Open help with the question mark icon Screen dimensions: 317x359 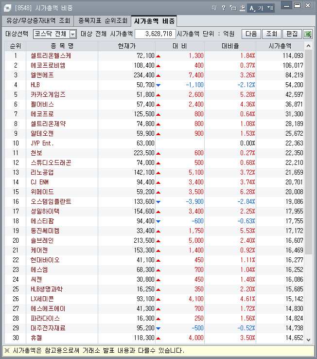[x=224, y=8]
